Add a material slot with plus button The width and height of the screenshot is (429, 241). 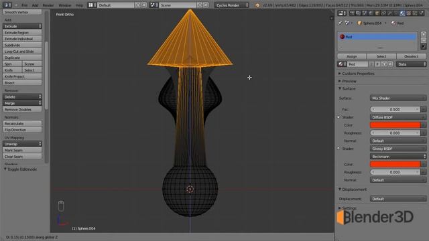click(x=424, y=34)
